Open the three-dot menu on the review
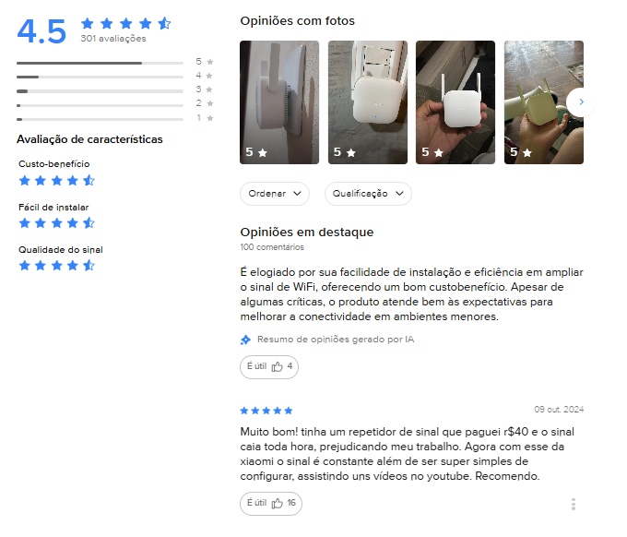This screenshot has height=537, width=627. click(x=573, y=504)
